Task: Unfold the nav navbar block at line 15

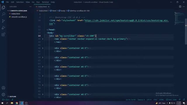Action: (x=43, y=39)
